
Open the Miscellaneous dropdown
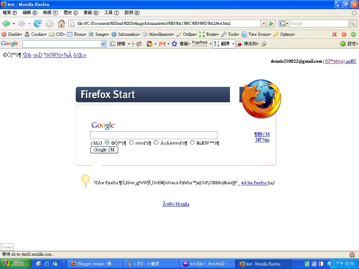pyautogui.click(x=158, y=34)
